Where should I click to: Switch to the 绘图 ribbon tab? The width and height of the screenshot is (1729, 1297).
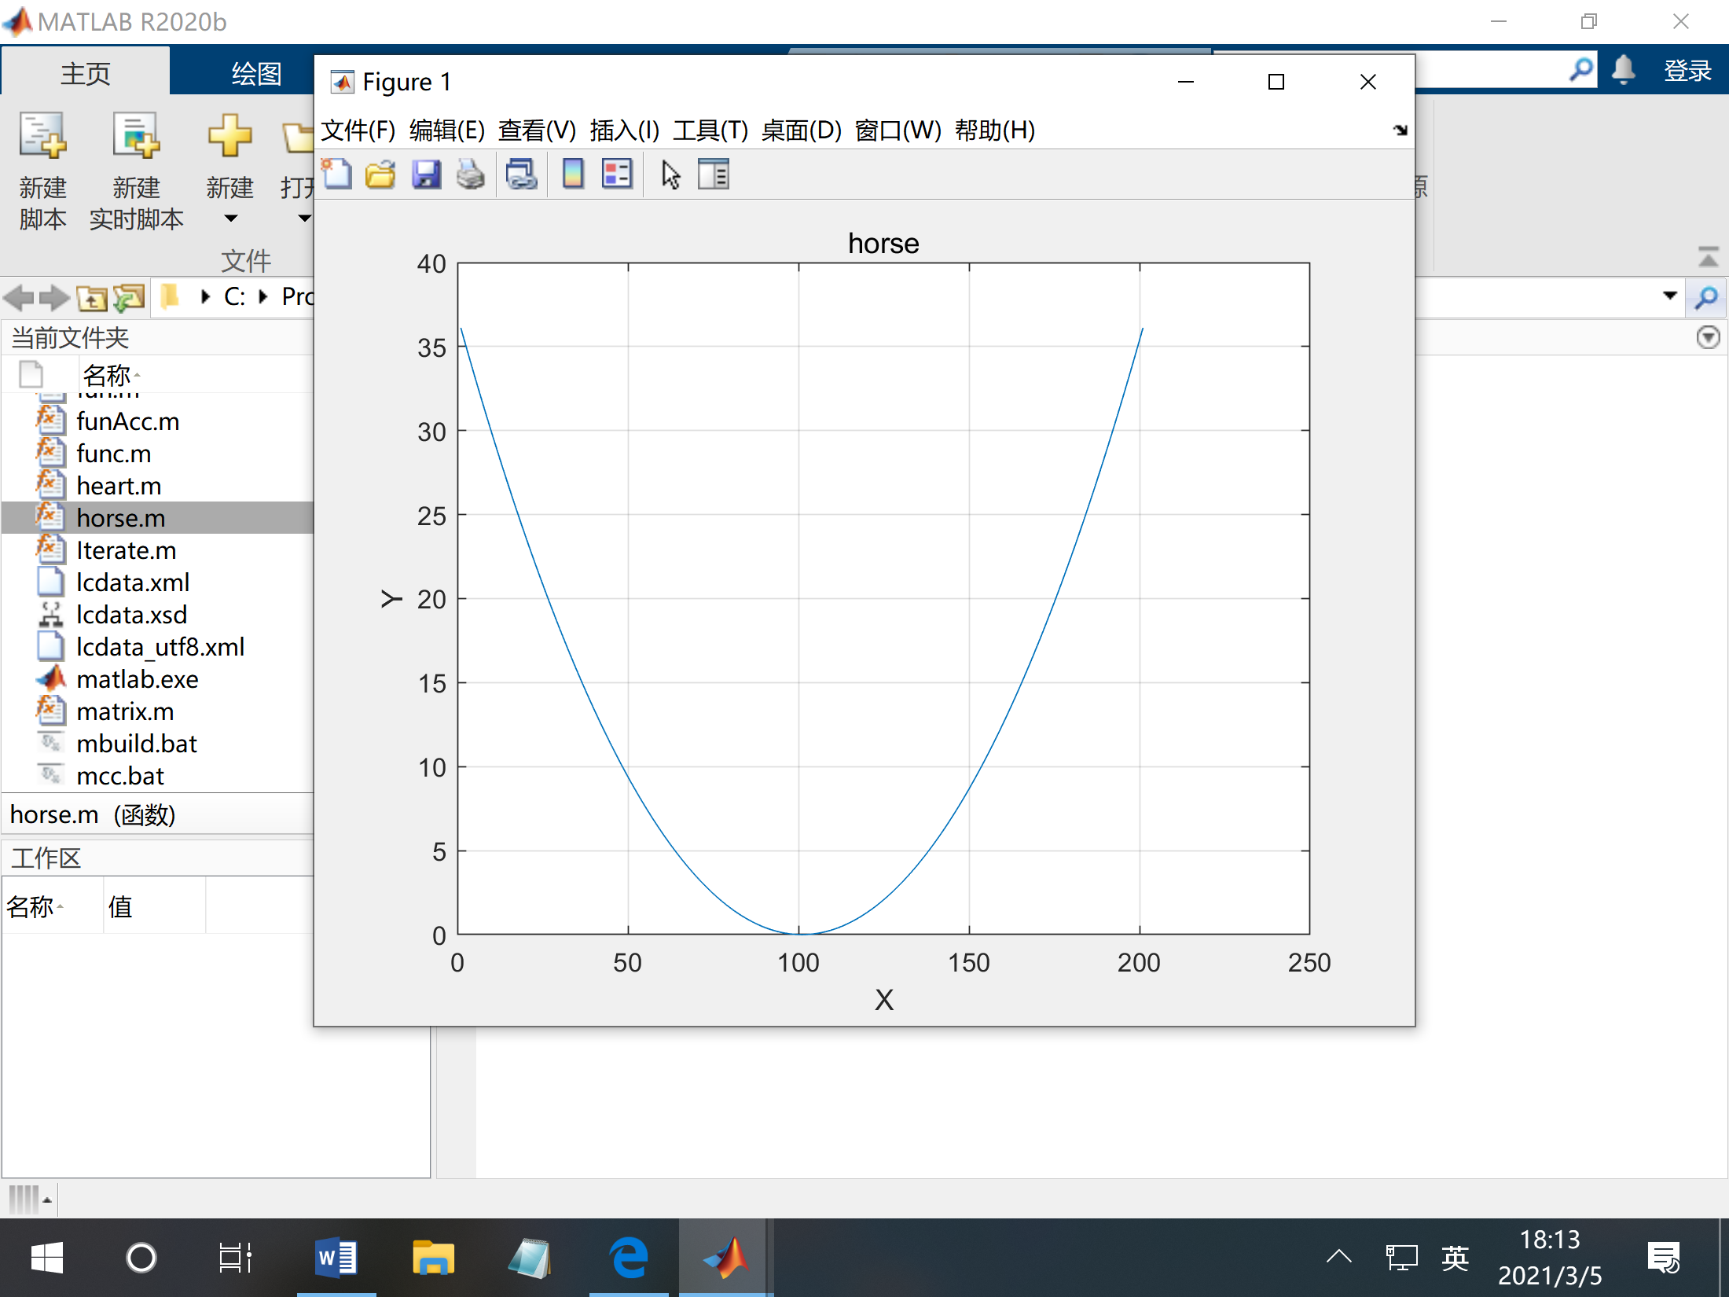tap(256, 73)
